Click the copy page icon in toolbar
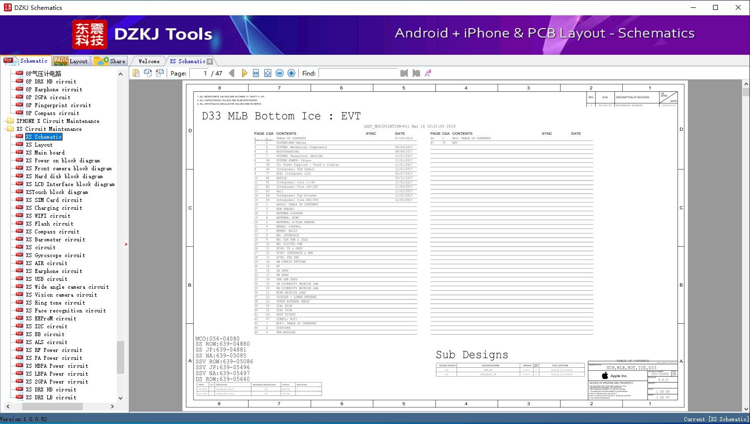This screenshot has width=750, height=424. click(x=136, y=73)
